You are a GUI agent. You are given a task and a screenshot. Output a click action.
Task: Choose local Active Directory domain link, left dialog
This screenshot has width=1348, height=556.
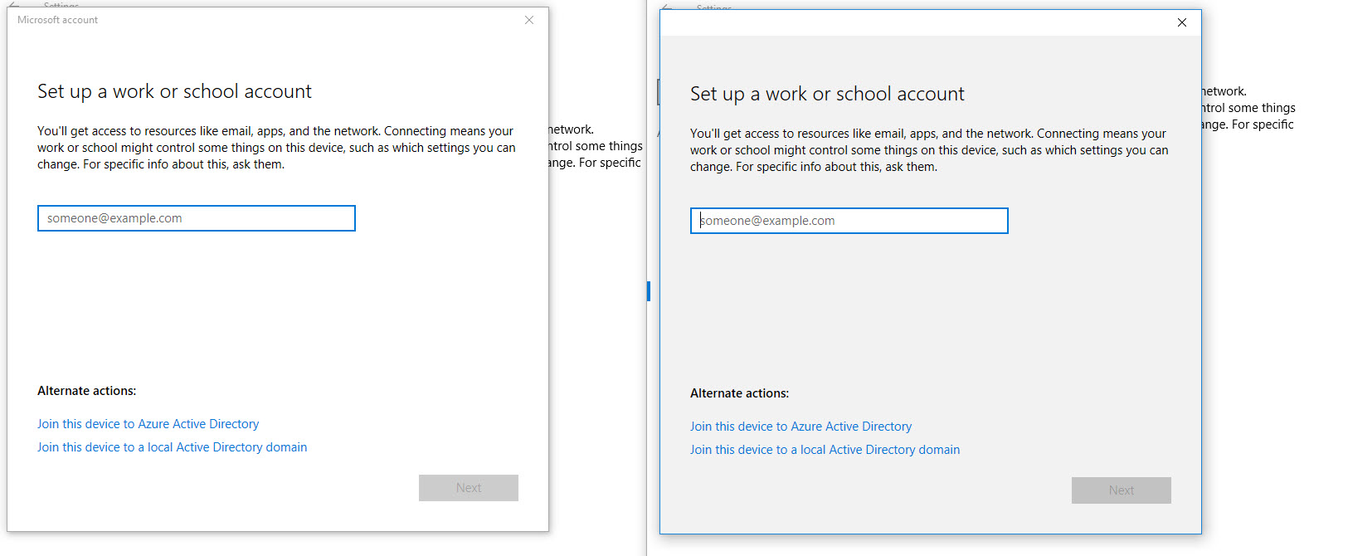coord(172,447)
